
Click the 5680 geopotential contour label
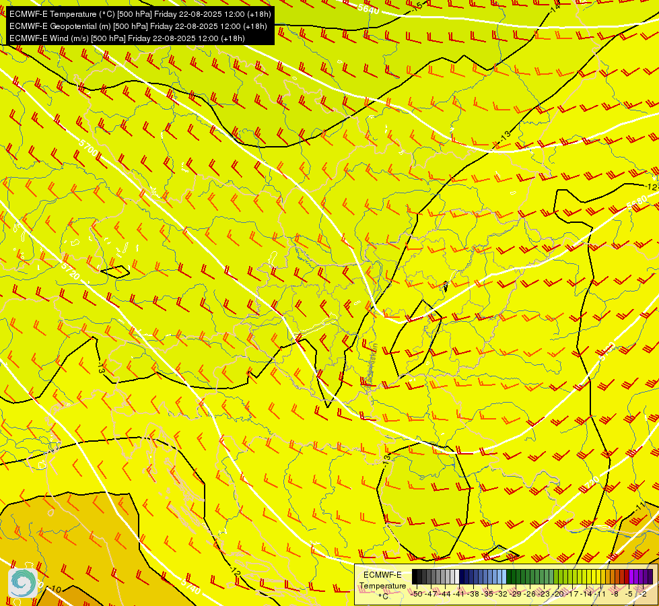[637, 203]
